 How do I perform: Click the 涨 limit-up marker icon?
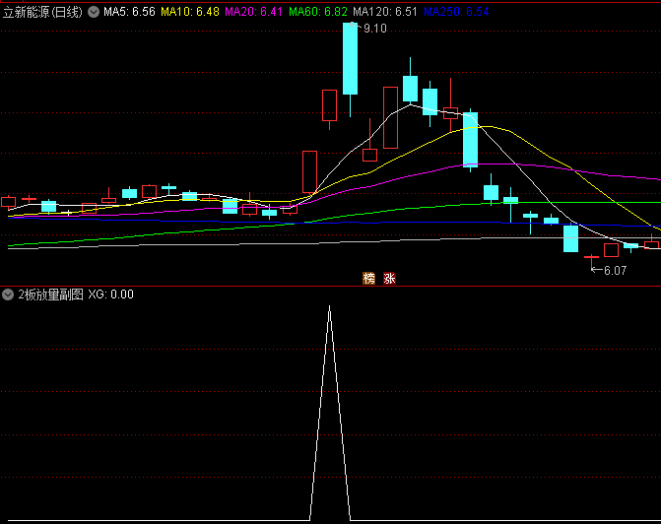[x=389, y=279]
